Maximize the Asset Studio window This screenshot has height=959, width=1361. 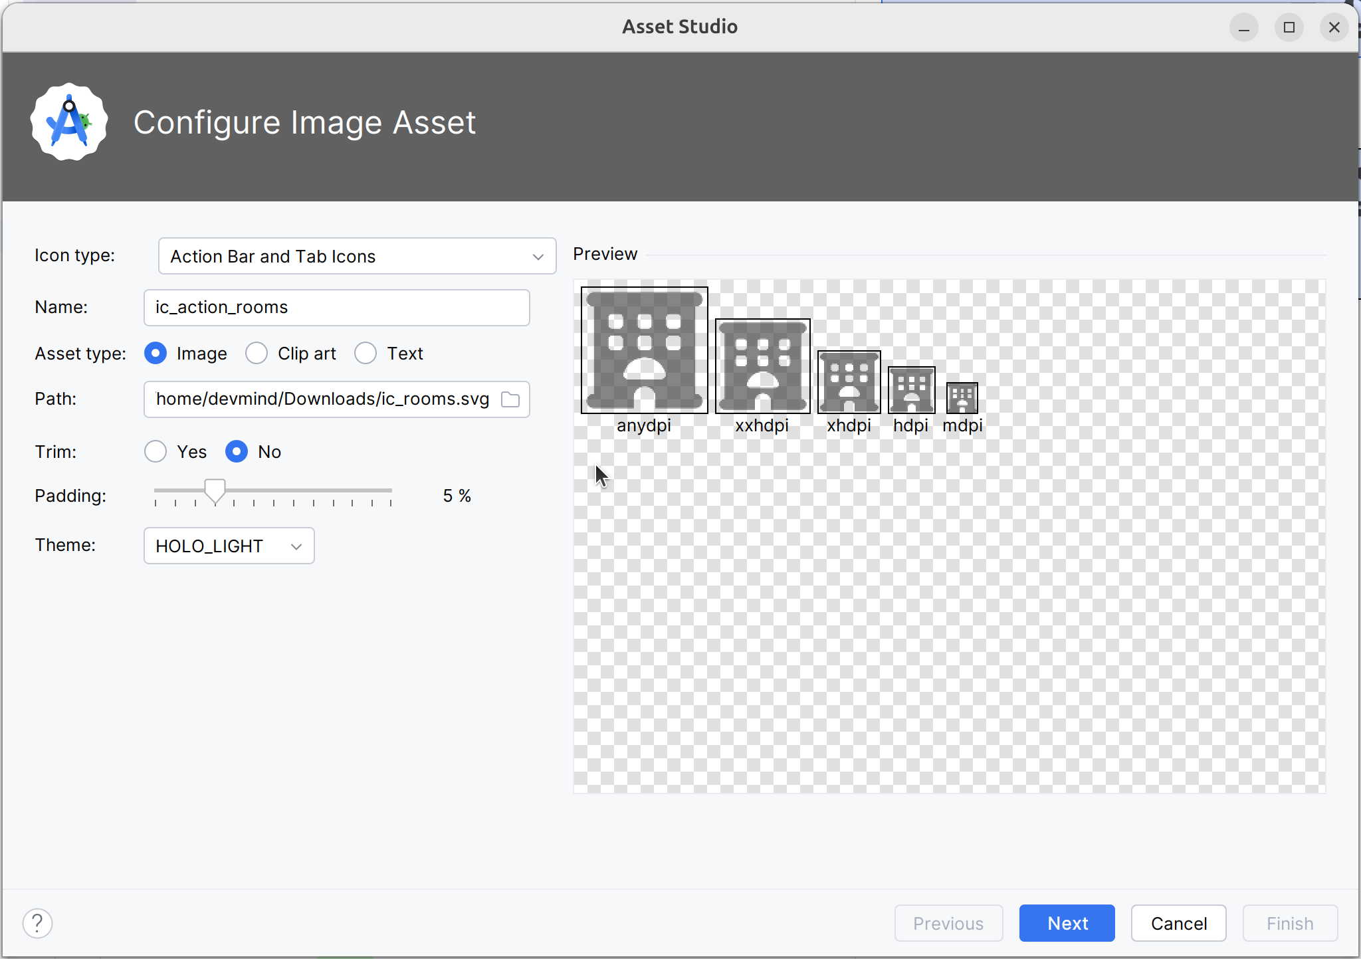point(1289,27)
